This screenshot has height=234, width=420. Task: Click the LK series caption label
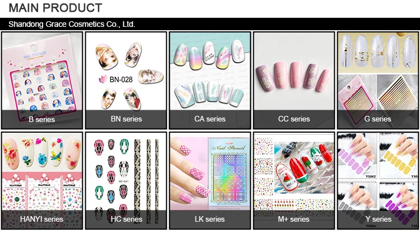pyautogui.click(x=210, y=219)
